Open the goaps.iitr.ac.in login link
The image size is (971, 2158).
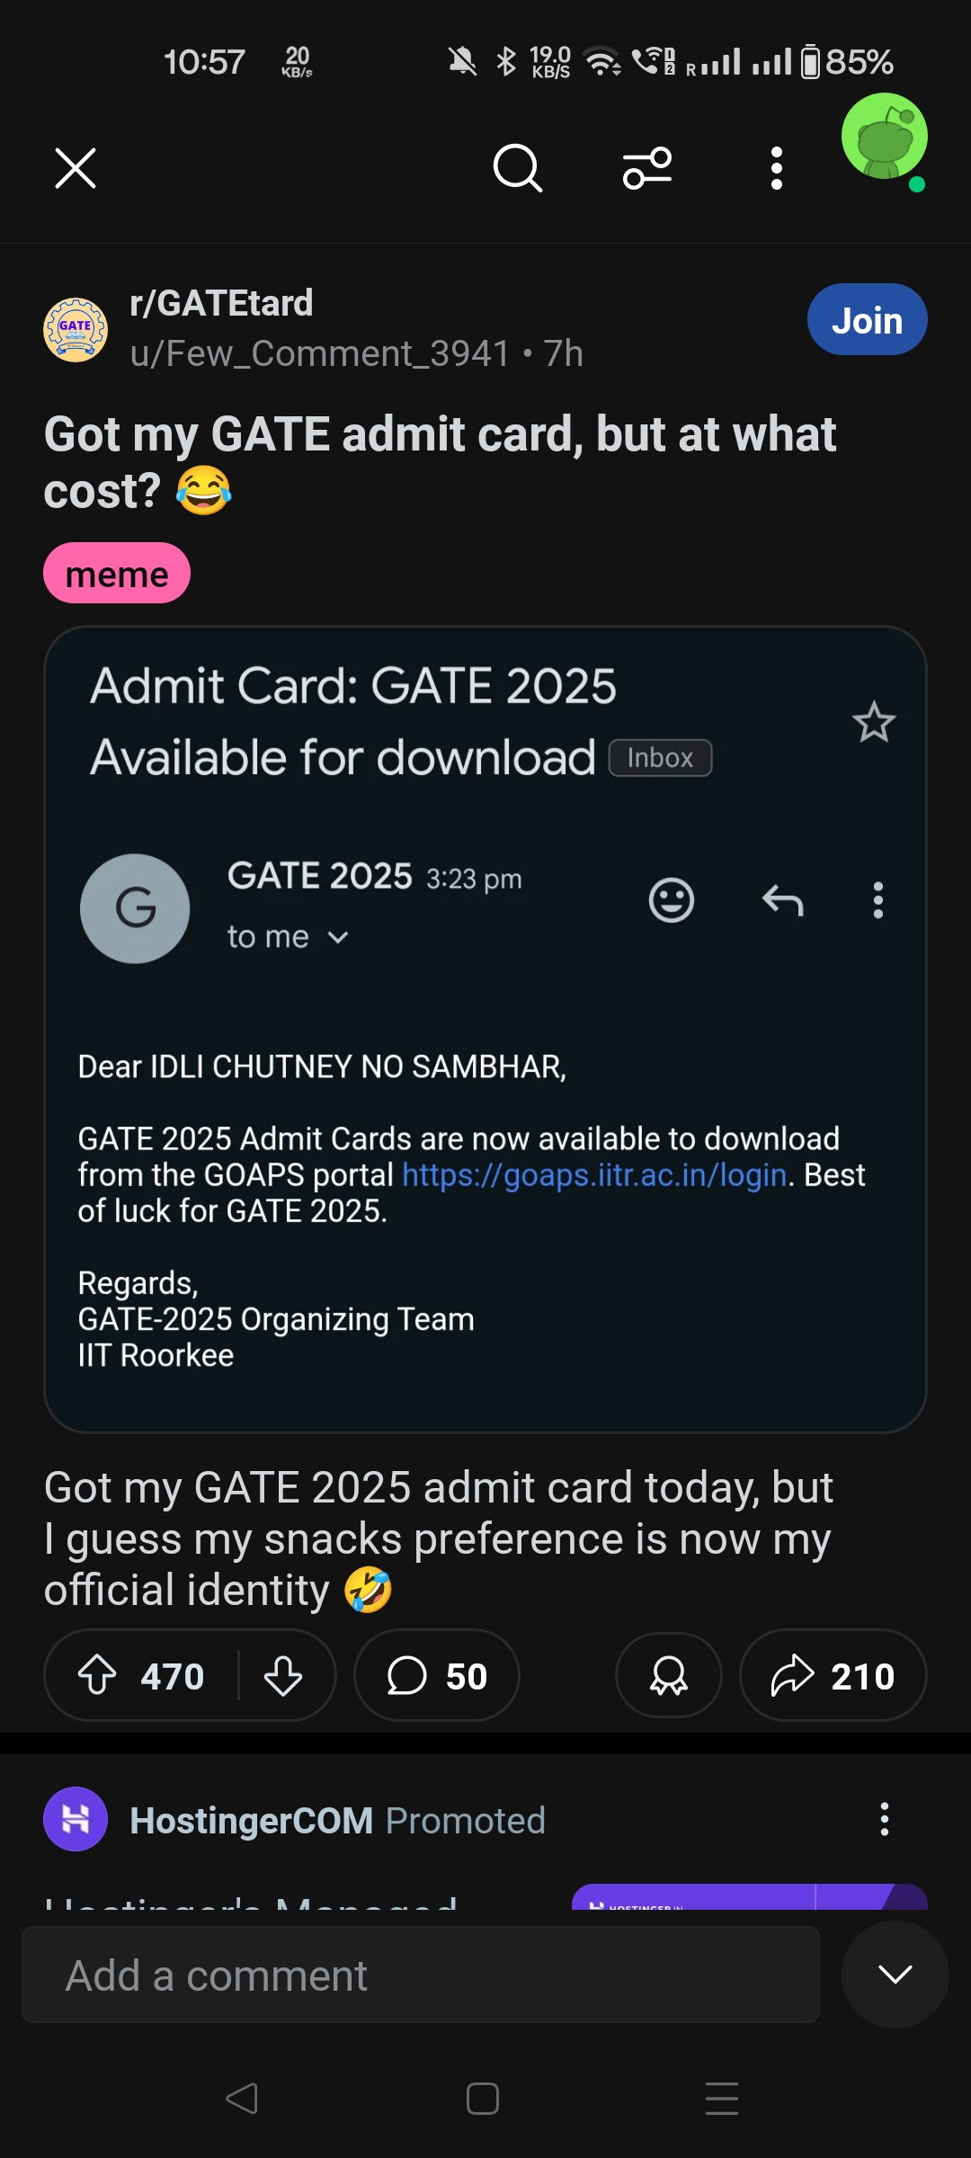tap(594, 1175)
